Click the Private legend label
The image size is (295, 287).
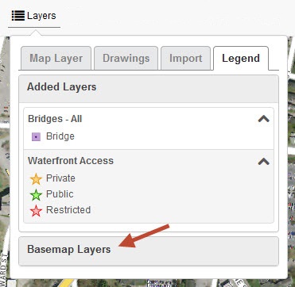tap(60, 178)
